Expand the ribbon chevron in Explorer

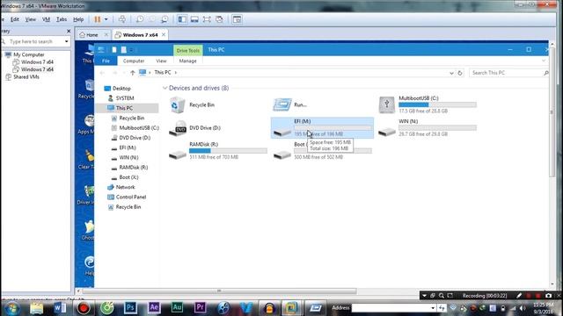(544, 61)
